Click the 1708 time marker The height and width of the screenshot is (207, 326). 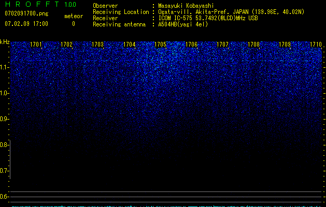click(253, 45)
